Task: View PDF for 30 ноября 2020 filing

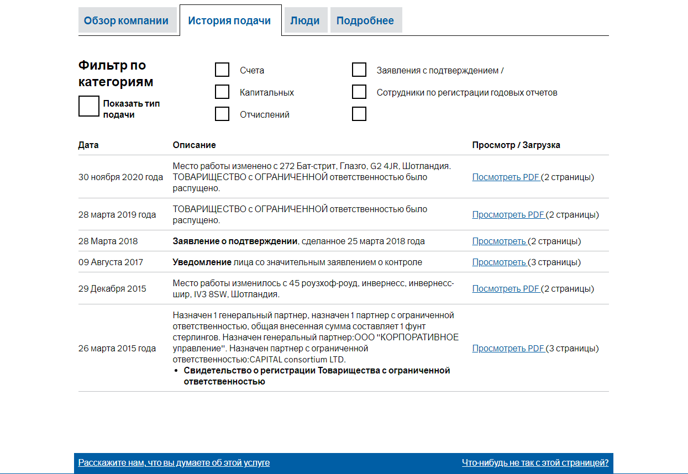Action: pos(506,177)
